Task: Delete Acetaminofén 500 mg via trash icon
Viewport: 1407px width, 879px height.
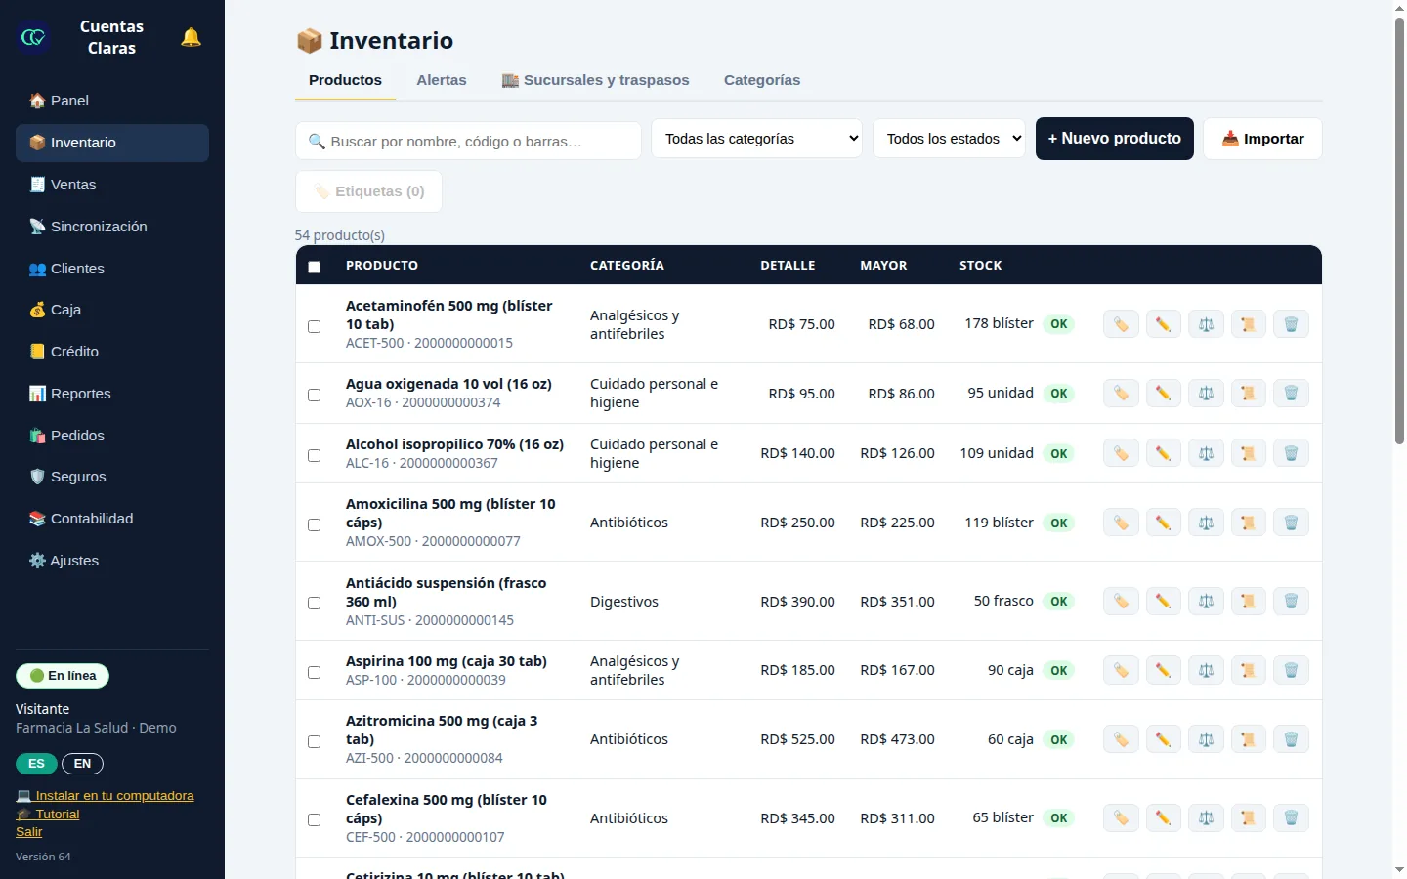Action: 1291,324
